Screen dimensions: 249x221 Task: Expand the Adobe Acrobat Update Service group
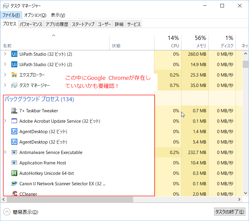coord(5,121)
